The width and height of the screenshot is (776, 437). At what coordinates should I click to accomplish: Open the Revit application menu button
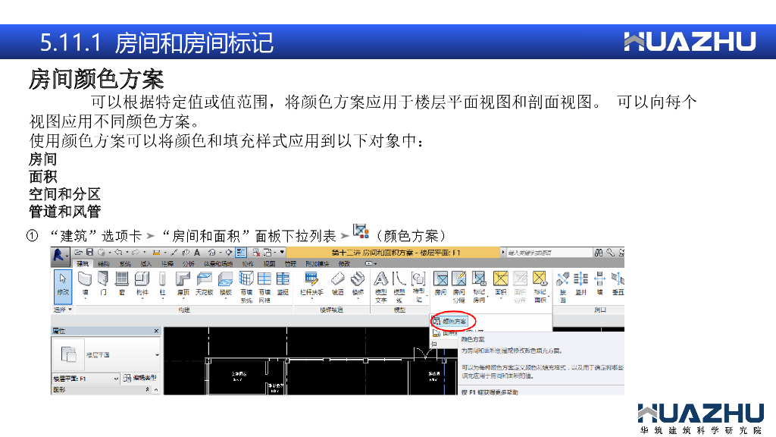(x=59, y=255)
